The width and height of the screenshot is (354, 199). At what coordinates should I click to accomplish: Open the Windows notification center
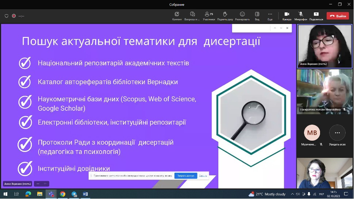(x=346, y=194)
